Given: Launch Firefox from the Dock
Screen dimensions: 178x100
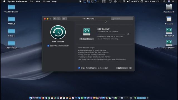Looking at the screenshot, I should (x=43, y=98).
